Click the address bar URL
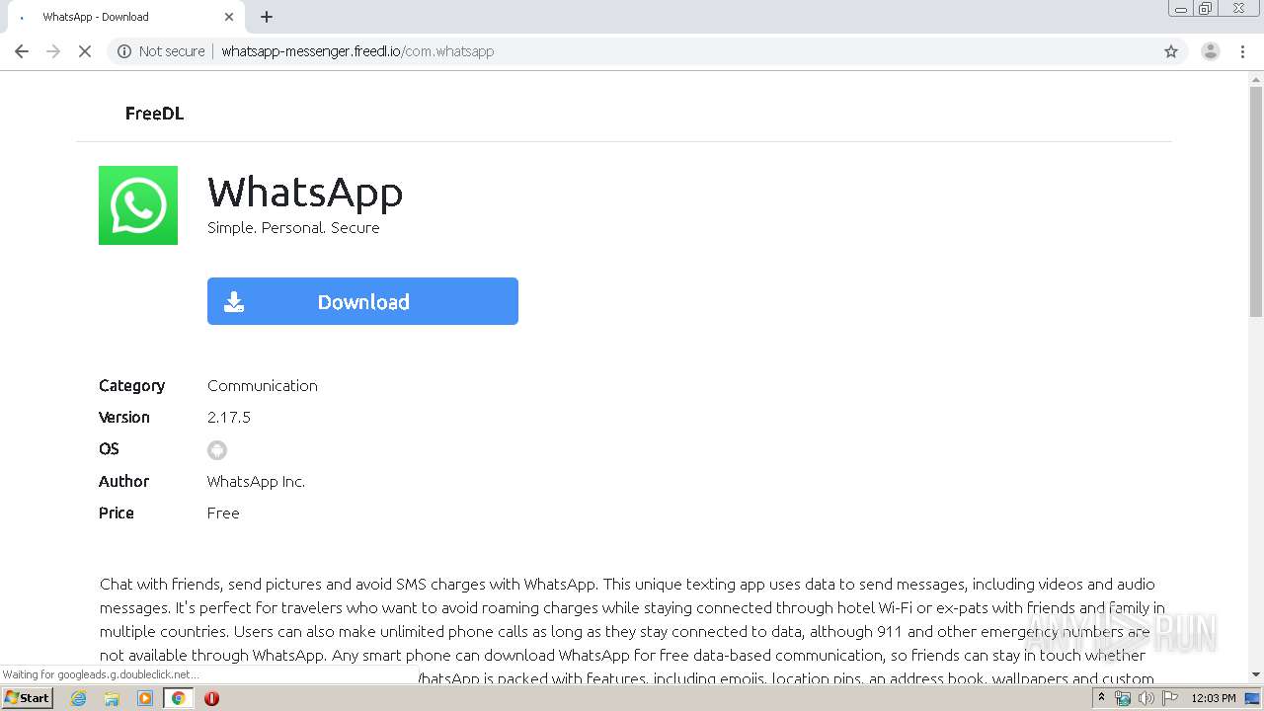Screen dimensions: 1264x711 pos(357,51)
